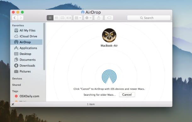Switch to icon view
The height and width of the screenshot is (122, 192).
(50, 18)
